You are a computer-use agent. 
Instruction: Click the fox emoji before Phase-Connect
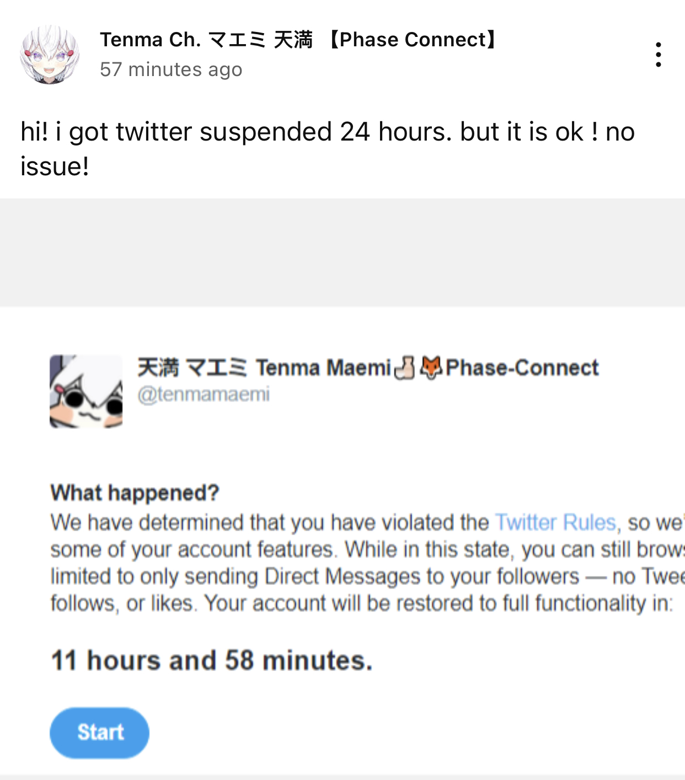(x=431, y=368)
